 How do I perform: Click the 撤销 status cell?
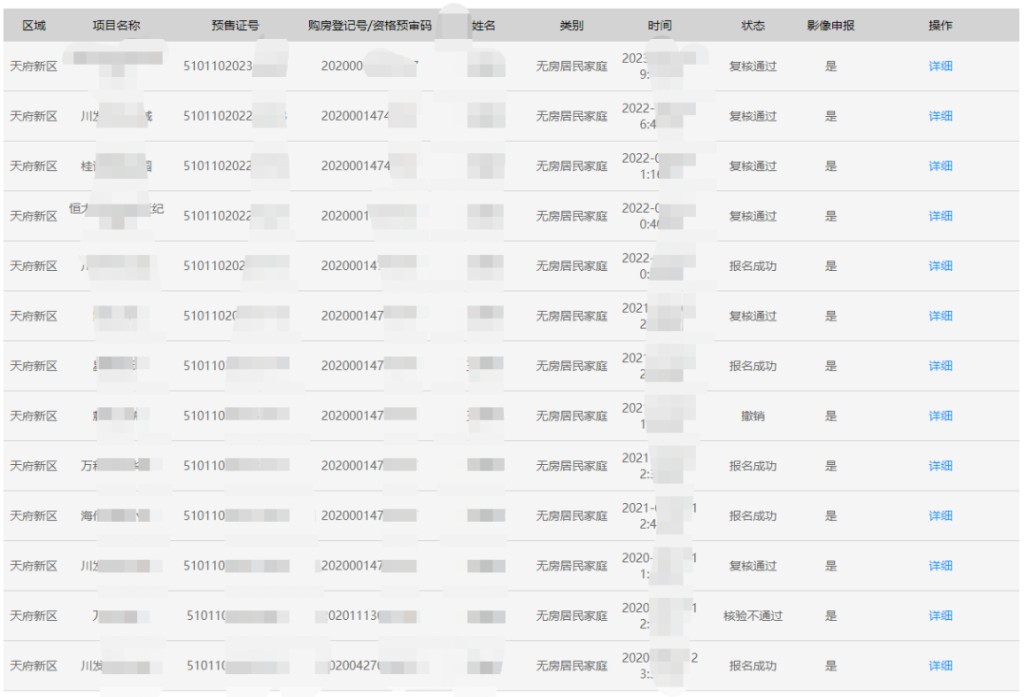tap(753, 416)
